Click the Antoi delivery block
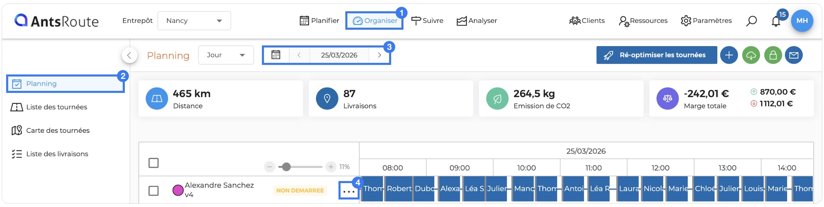The image size is (824, 207). coord(574,189)
